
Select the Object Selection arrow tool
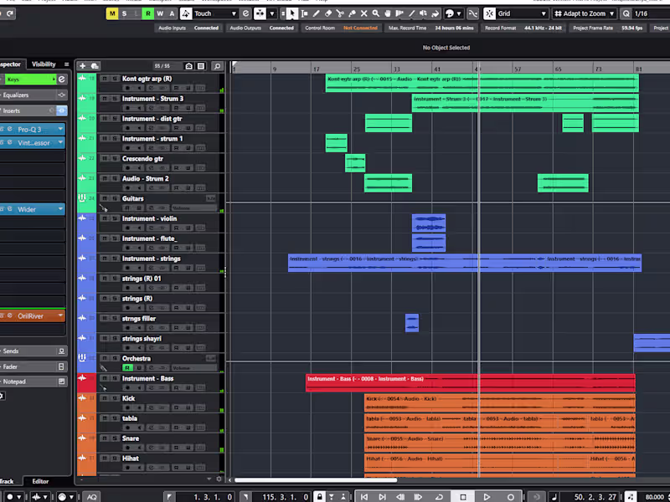click(x=292, y=13)
